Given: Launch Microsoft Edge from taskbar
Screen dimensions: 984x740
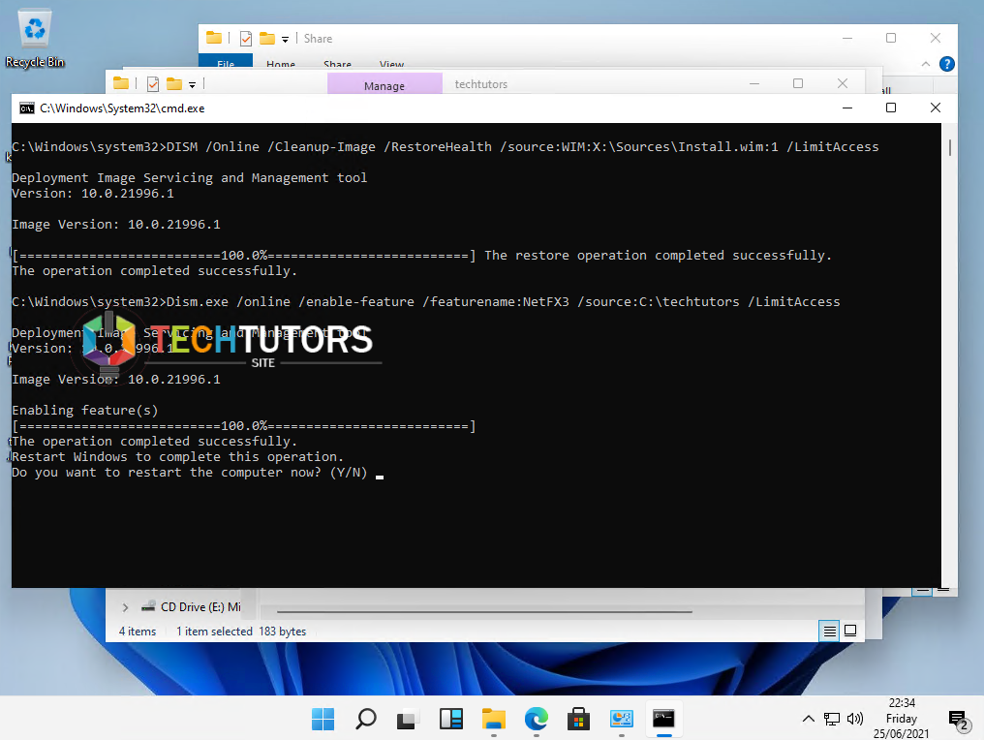Looking at the screenshot, I should coord(536,719).
